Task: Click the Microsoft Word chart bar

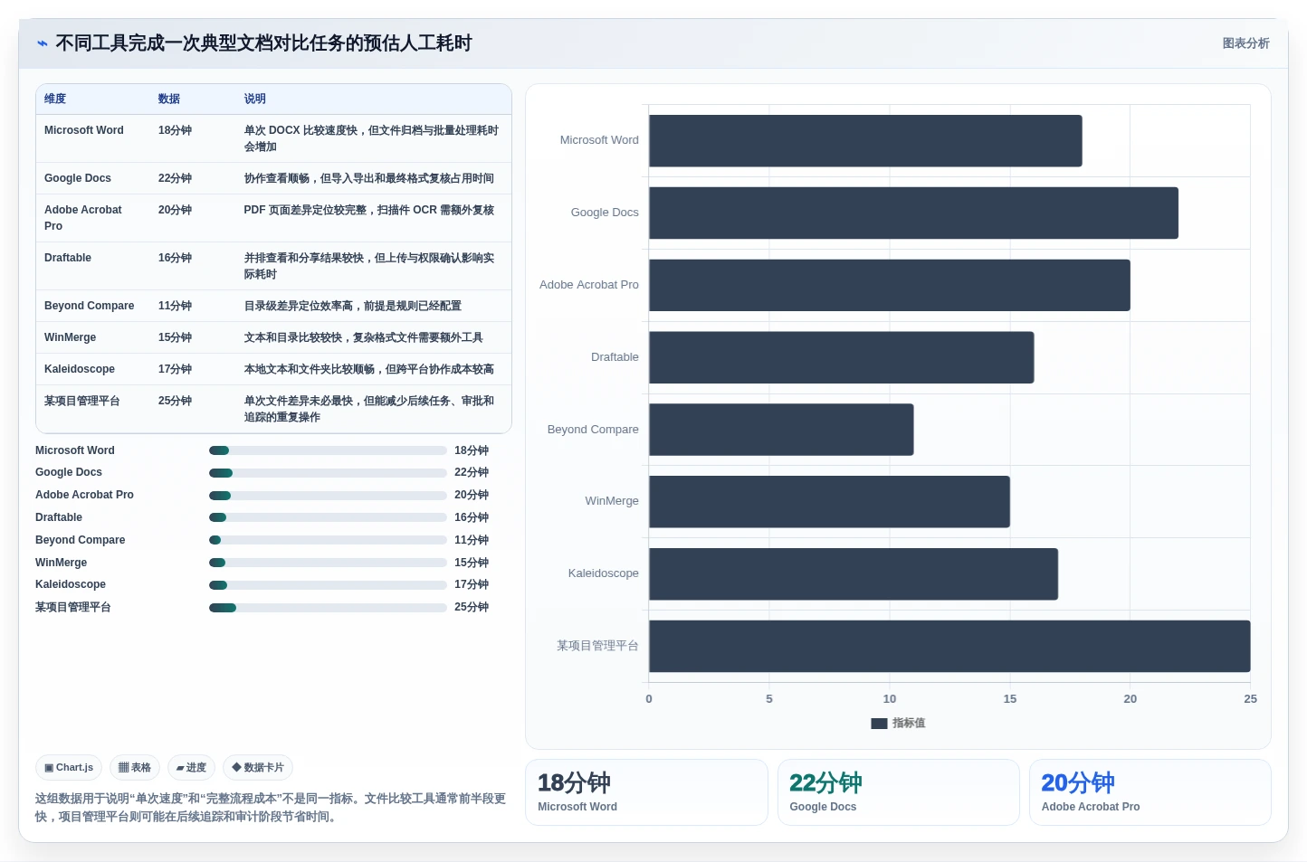Action: pyautogui.click(x=865, y=140)
